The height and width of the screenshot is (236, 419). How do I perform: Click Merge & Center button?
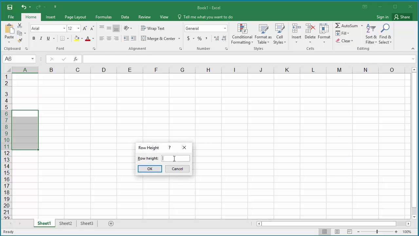click(x=158, y=38)
